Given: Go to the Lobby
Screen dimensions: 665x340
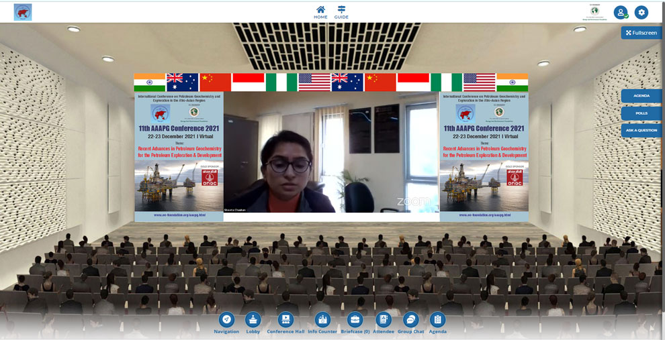Looking at the screenshot, I should pos(253,323).
